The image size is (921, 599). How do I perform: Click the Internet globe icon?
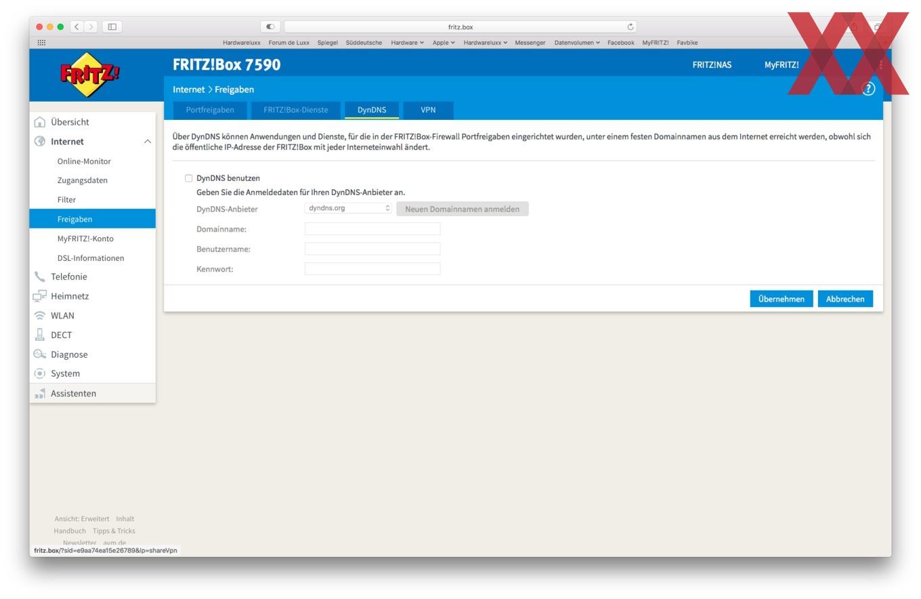40,142
